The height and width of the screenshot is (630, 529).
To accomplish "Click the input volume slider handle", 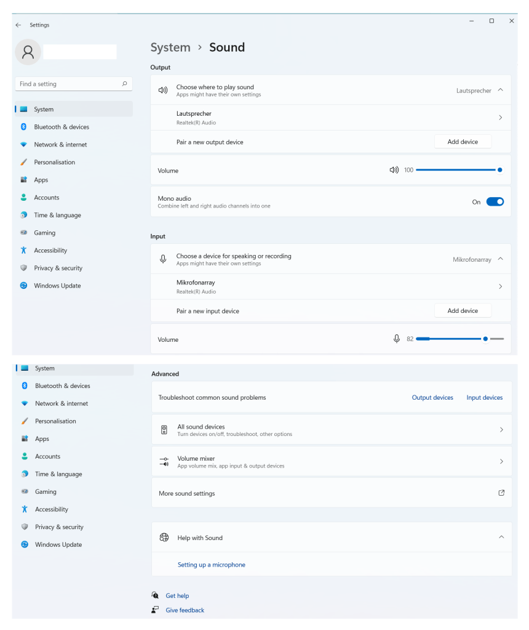I will (485, 339).
